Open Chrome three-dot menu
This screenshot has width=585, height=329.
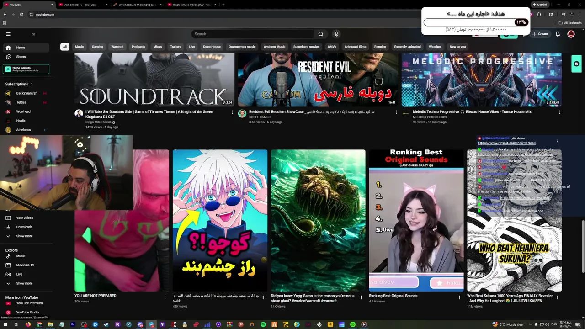pos(580,14)
